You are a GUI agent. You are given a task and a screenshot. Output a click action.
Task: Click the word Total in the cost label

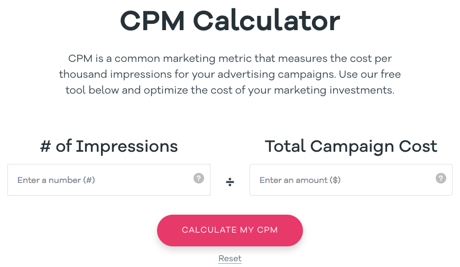click(x=285, y=146)
